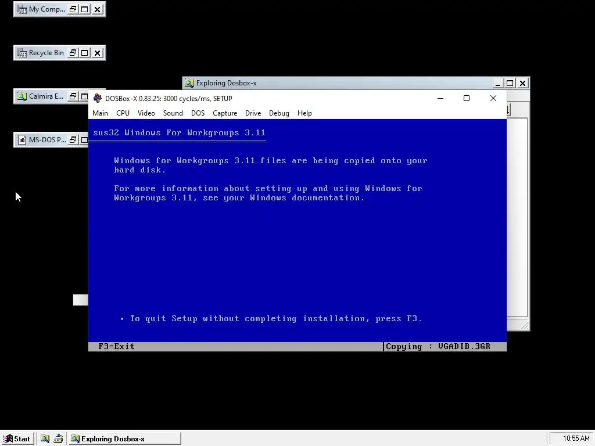Viewport: 595px width, 446px height.
Task: Click the Calmira Explorer minimized window icon
Action: click(22, 96)
